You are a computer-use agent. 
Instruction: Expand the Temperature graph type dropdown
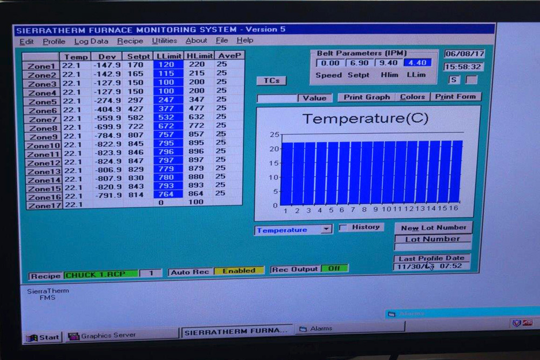coord(326,229)
